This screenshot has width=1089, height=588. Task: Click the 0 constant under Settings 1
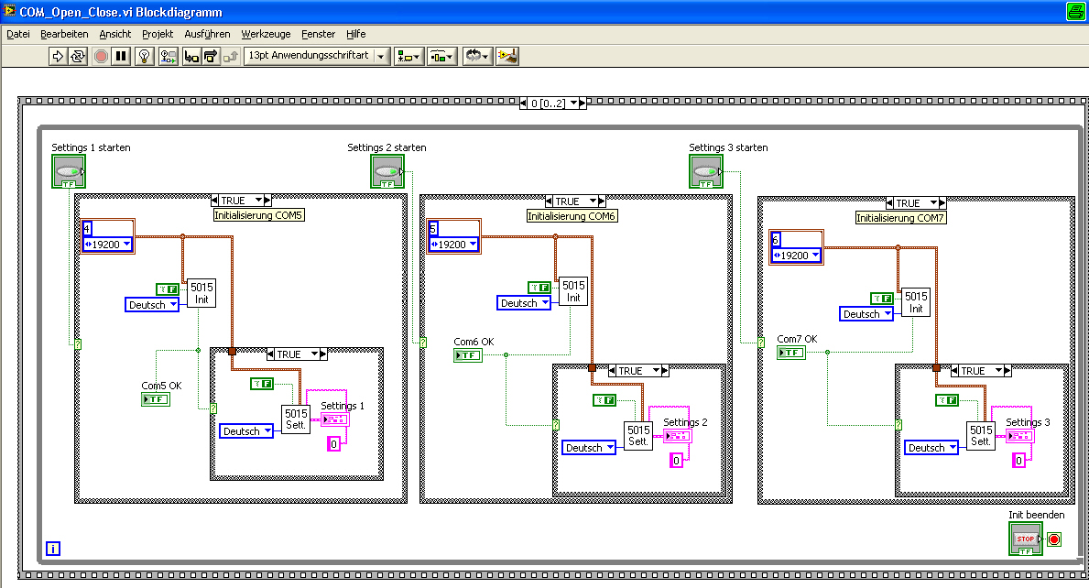(x=334, y=444)
